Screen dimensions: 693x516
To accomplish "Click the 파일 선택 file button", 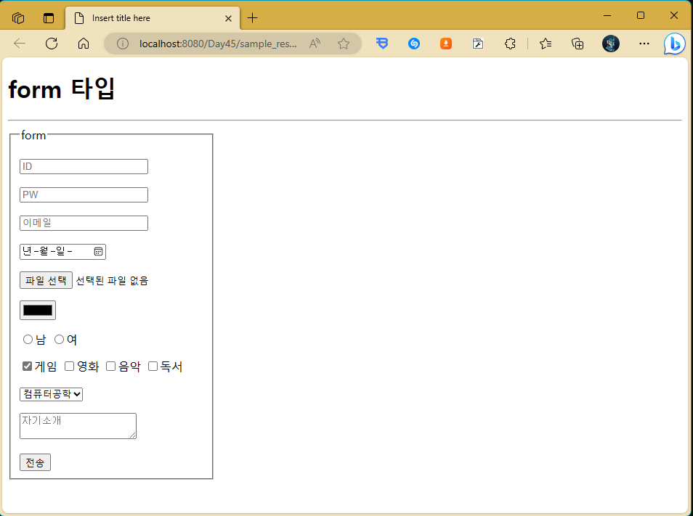I will click(46, 280).
